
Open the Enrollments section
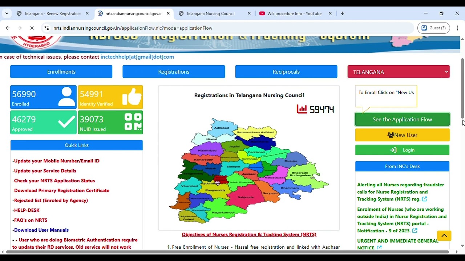click(x=61, y=72)
